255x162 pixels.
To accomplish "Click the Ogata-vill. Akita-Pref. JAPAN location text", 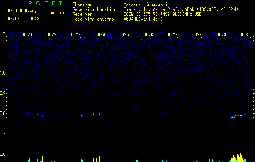I will coord(181,9).
